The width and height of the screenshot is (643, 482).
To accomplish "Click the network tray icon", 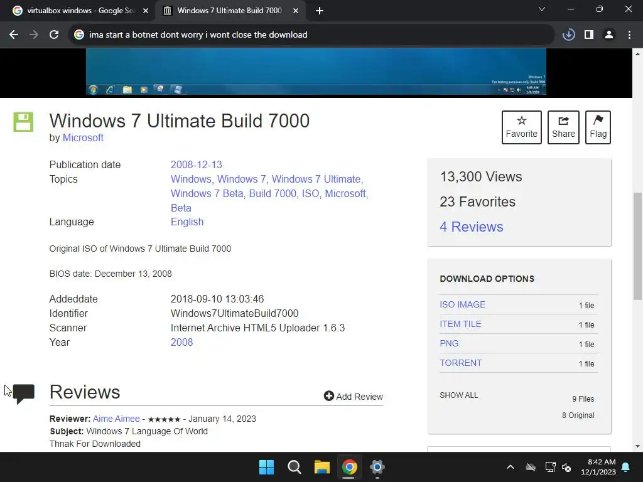I will tap(550, 467).
